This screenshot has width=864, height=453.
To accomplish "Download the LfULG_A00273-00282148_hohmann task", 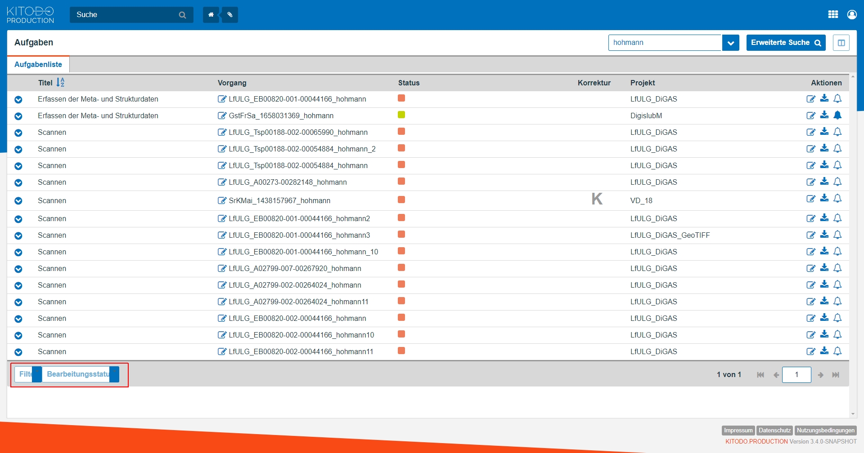I will [825, 182].
